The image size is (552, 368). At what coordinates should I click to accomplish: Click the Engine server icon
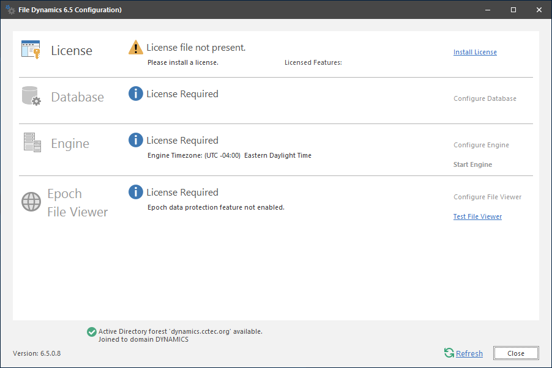tap(32, 142)
